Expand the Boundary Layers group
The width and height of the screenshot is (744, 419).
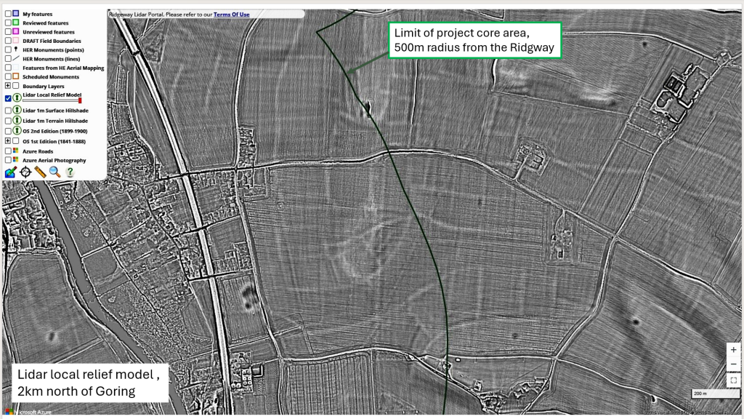(x=7, y=86)
